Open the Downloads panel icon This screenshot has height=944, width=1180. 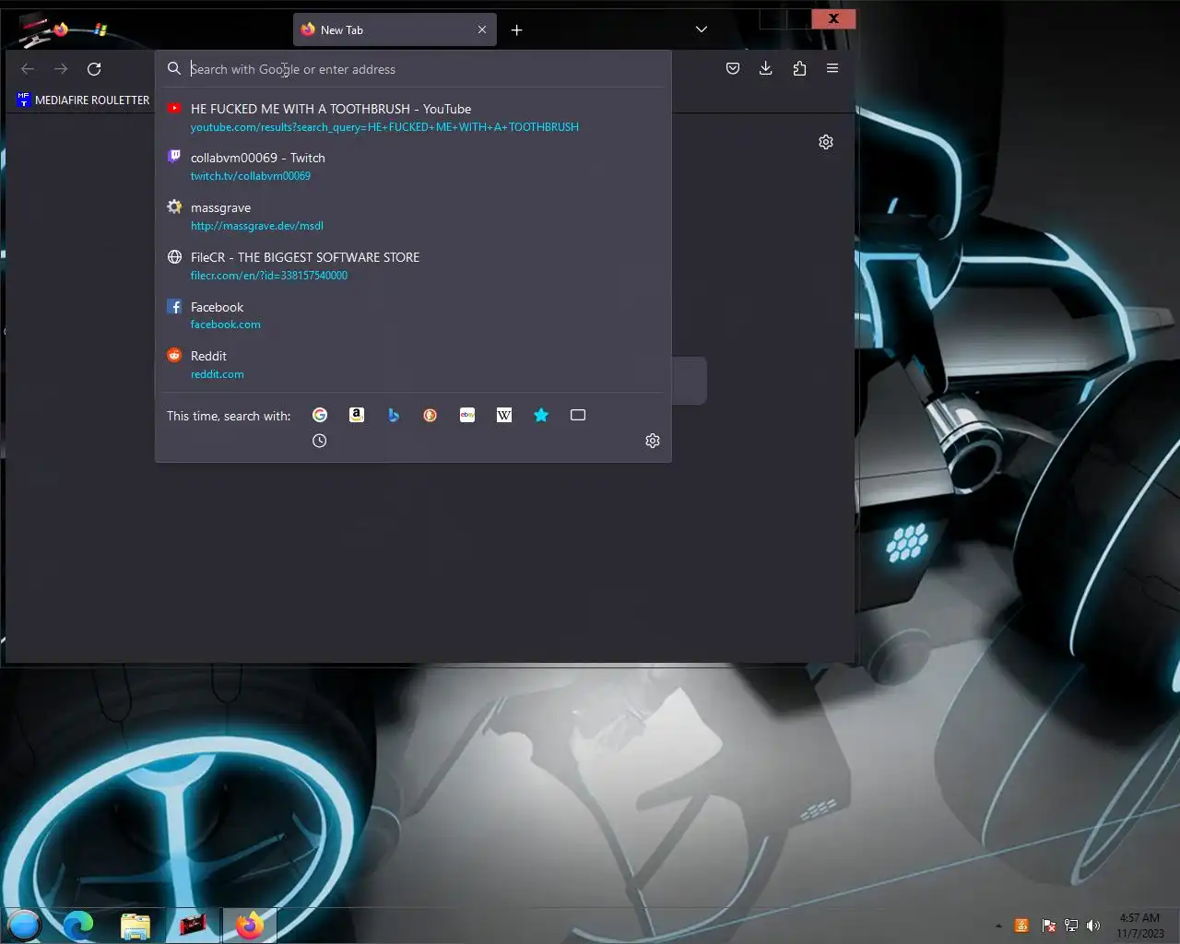[x=766, y=68]
